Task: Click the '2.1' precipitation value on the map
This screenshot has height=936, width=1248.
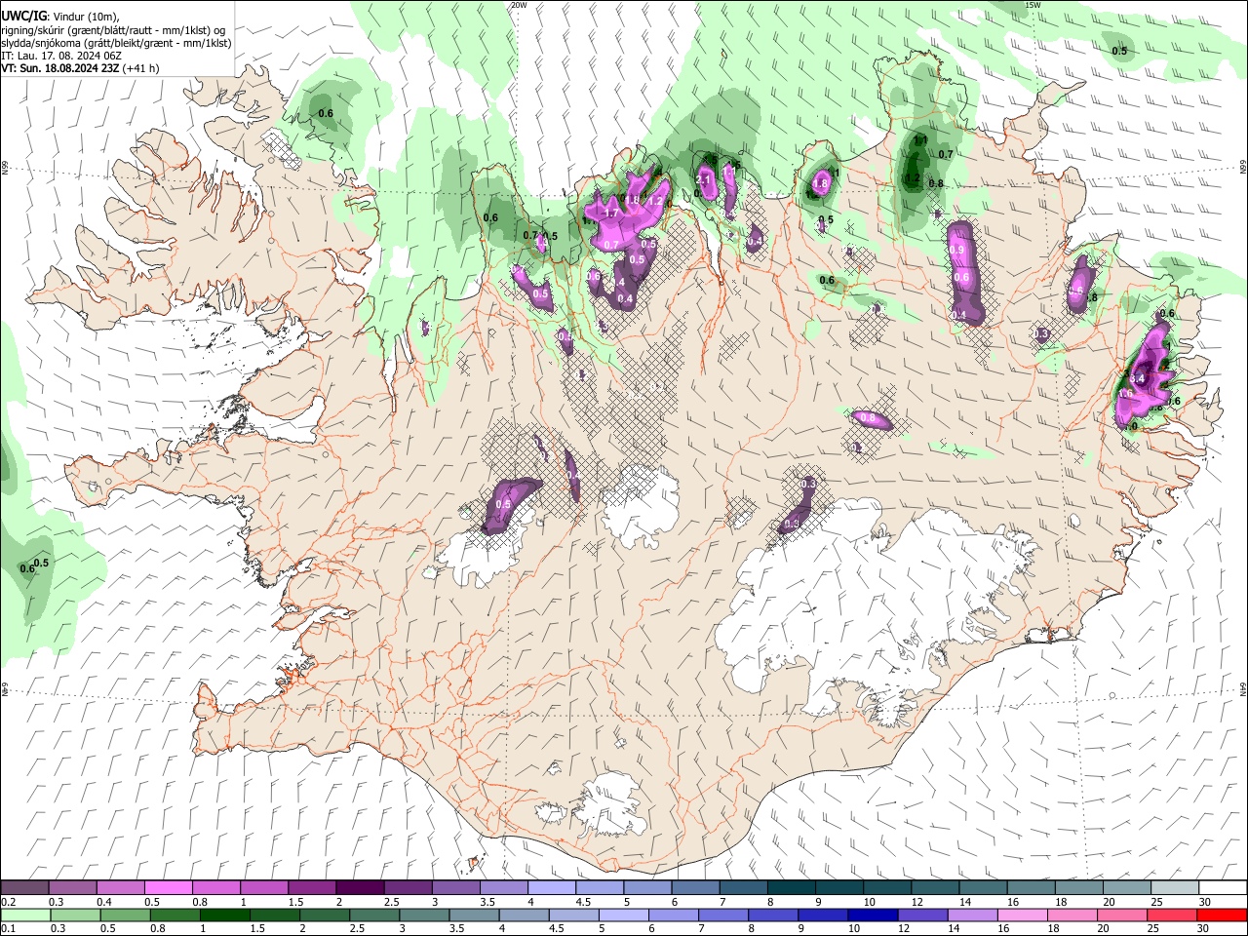Action: pyautogui.click(x=704, y=179)
